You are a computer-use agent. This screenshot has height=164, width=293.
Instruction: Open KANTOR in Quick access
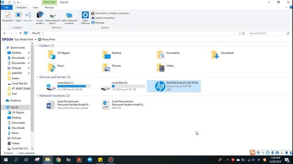tap(17, 73)
